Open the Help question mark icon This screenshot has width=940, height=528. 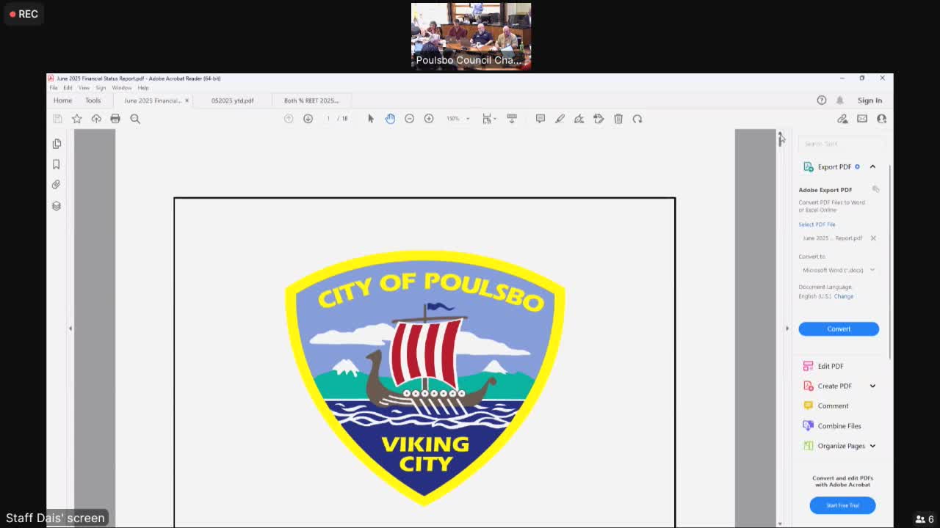click(822, 100)
